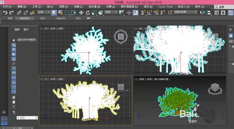
Task: Select the Scale tool
Action: tap(94, 13)
